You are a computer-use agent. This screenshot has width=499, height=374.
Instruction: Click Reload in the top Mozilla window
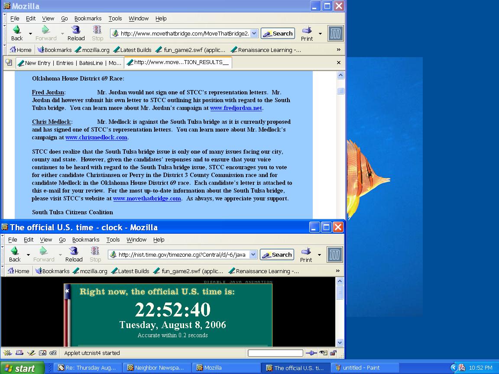76,33
